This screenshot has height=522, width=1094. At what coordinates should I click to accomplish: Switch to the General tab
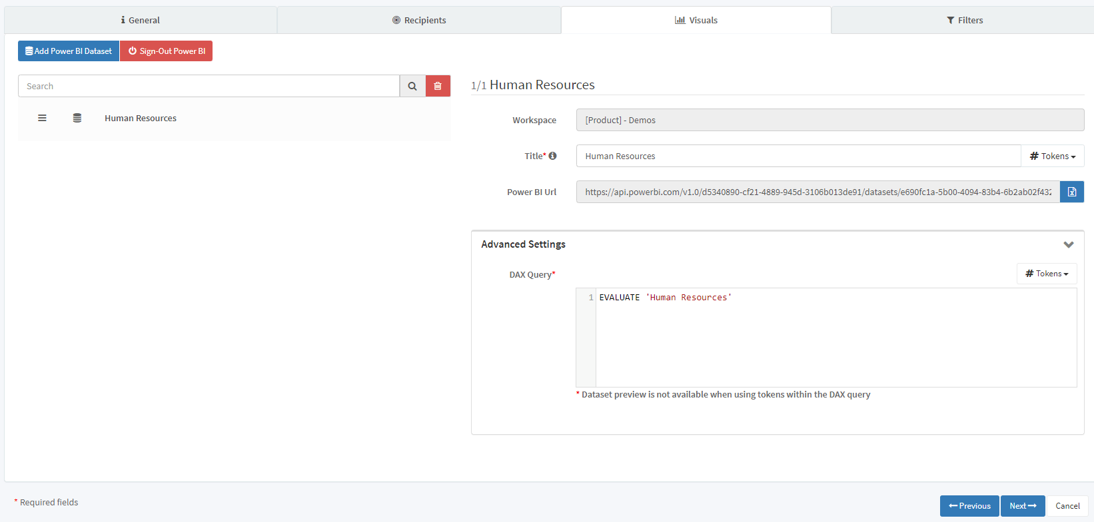coord(141,20)
